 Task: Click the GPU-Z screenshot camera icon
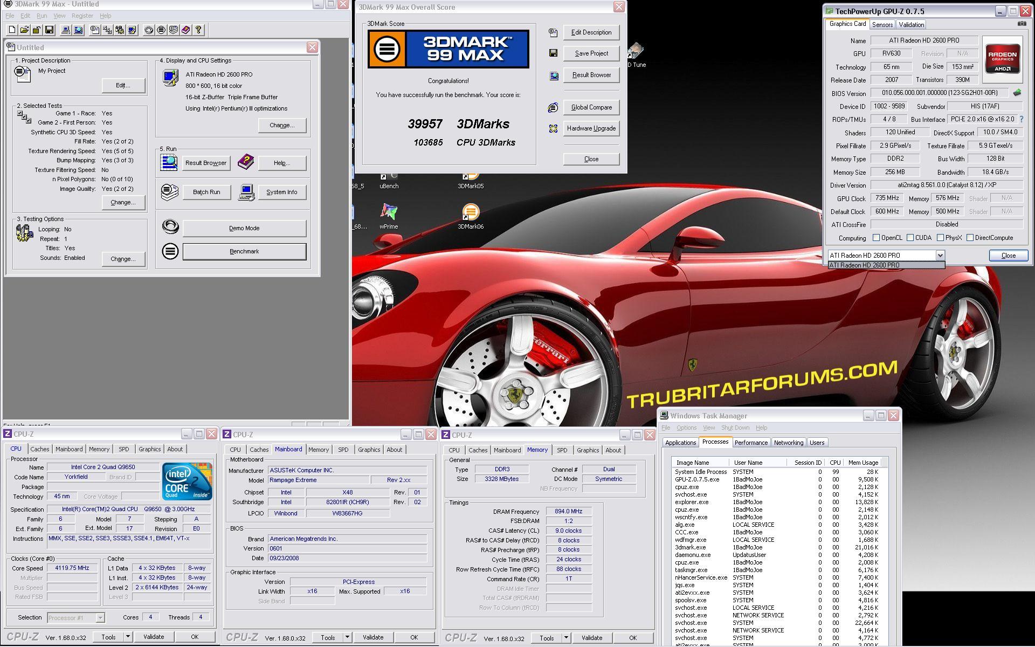pos(1022,24)
